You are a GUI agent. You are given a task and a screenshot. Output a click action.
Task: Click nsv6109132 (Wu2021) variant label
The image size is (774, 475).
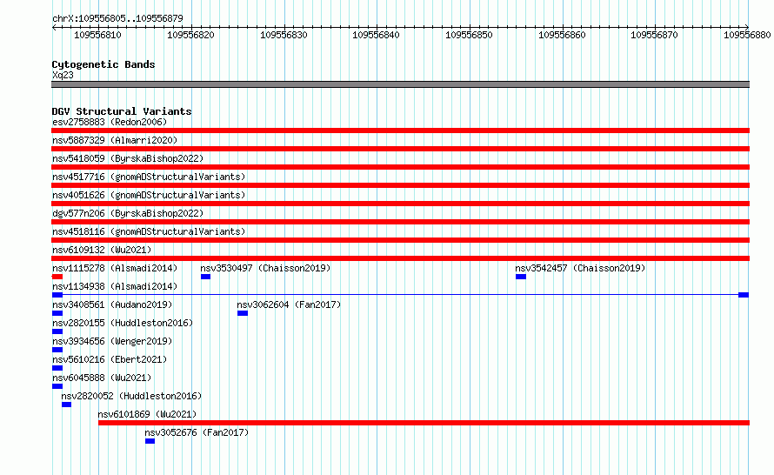point(102,250)
